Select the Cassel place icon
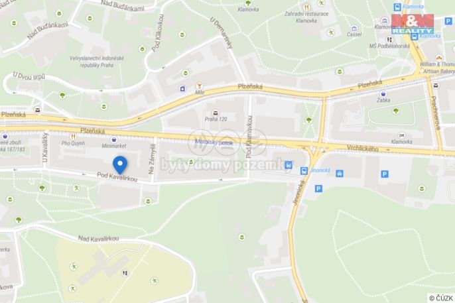The width and height of the screenshot is (455, 303). click(354, 28)
